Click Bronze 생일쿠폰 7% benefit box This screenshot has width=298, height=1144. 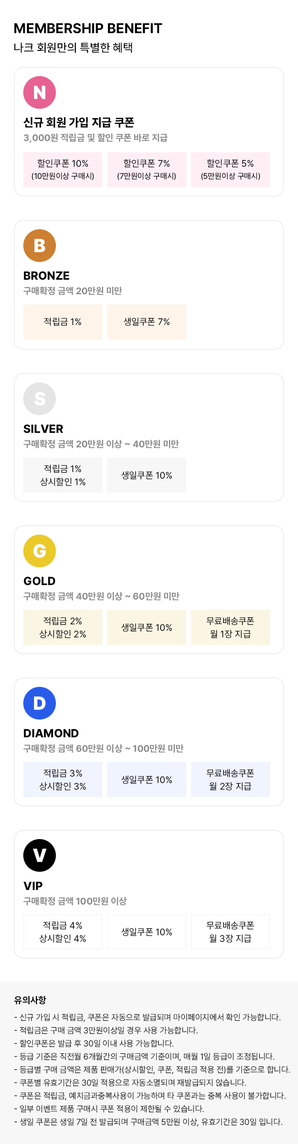pyautogui.click(x=147, y=322)
